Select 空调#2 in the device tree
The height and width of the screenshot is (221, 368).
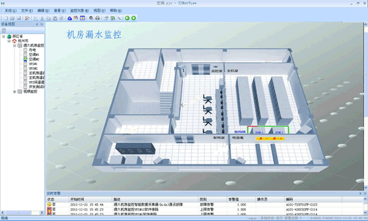34,59
